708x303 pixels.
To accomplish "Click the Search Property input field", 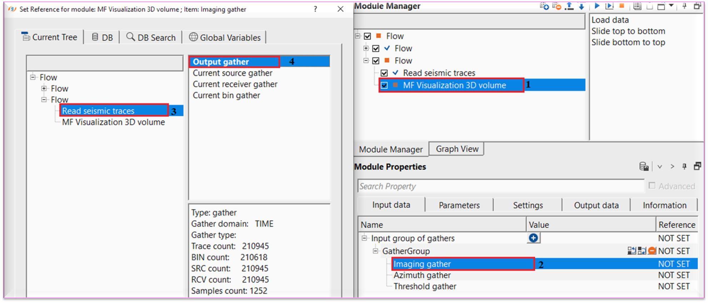I will point(500,186).
